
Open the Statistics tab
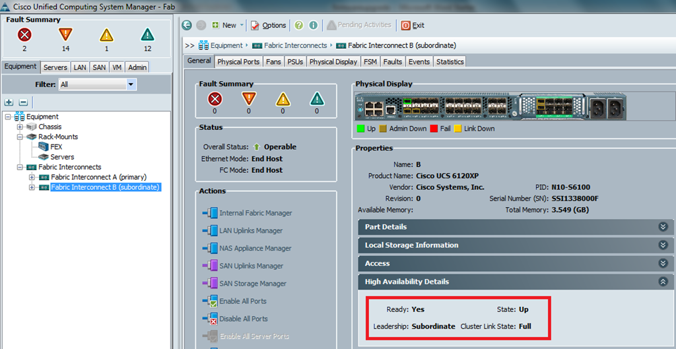click(x=450, y=61)
